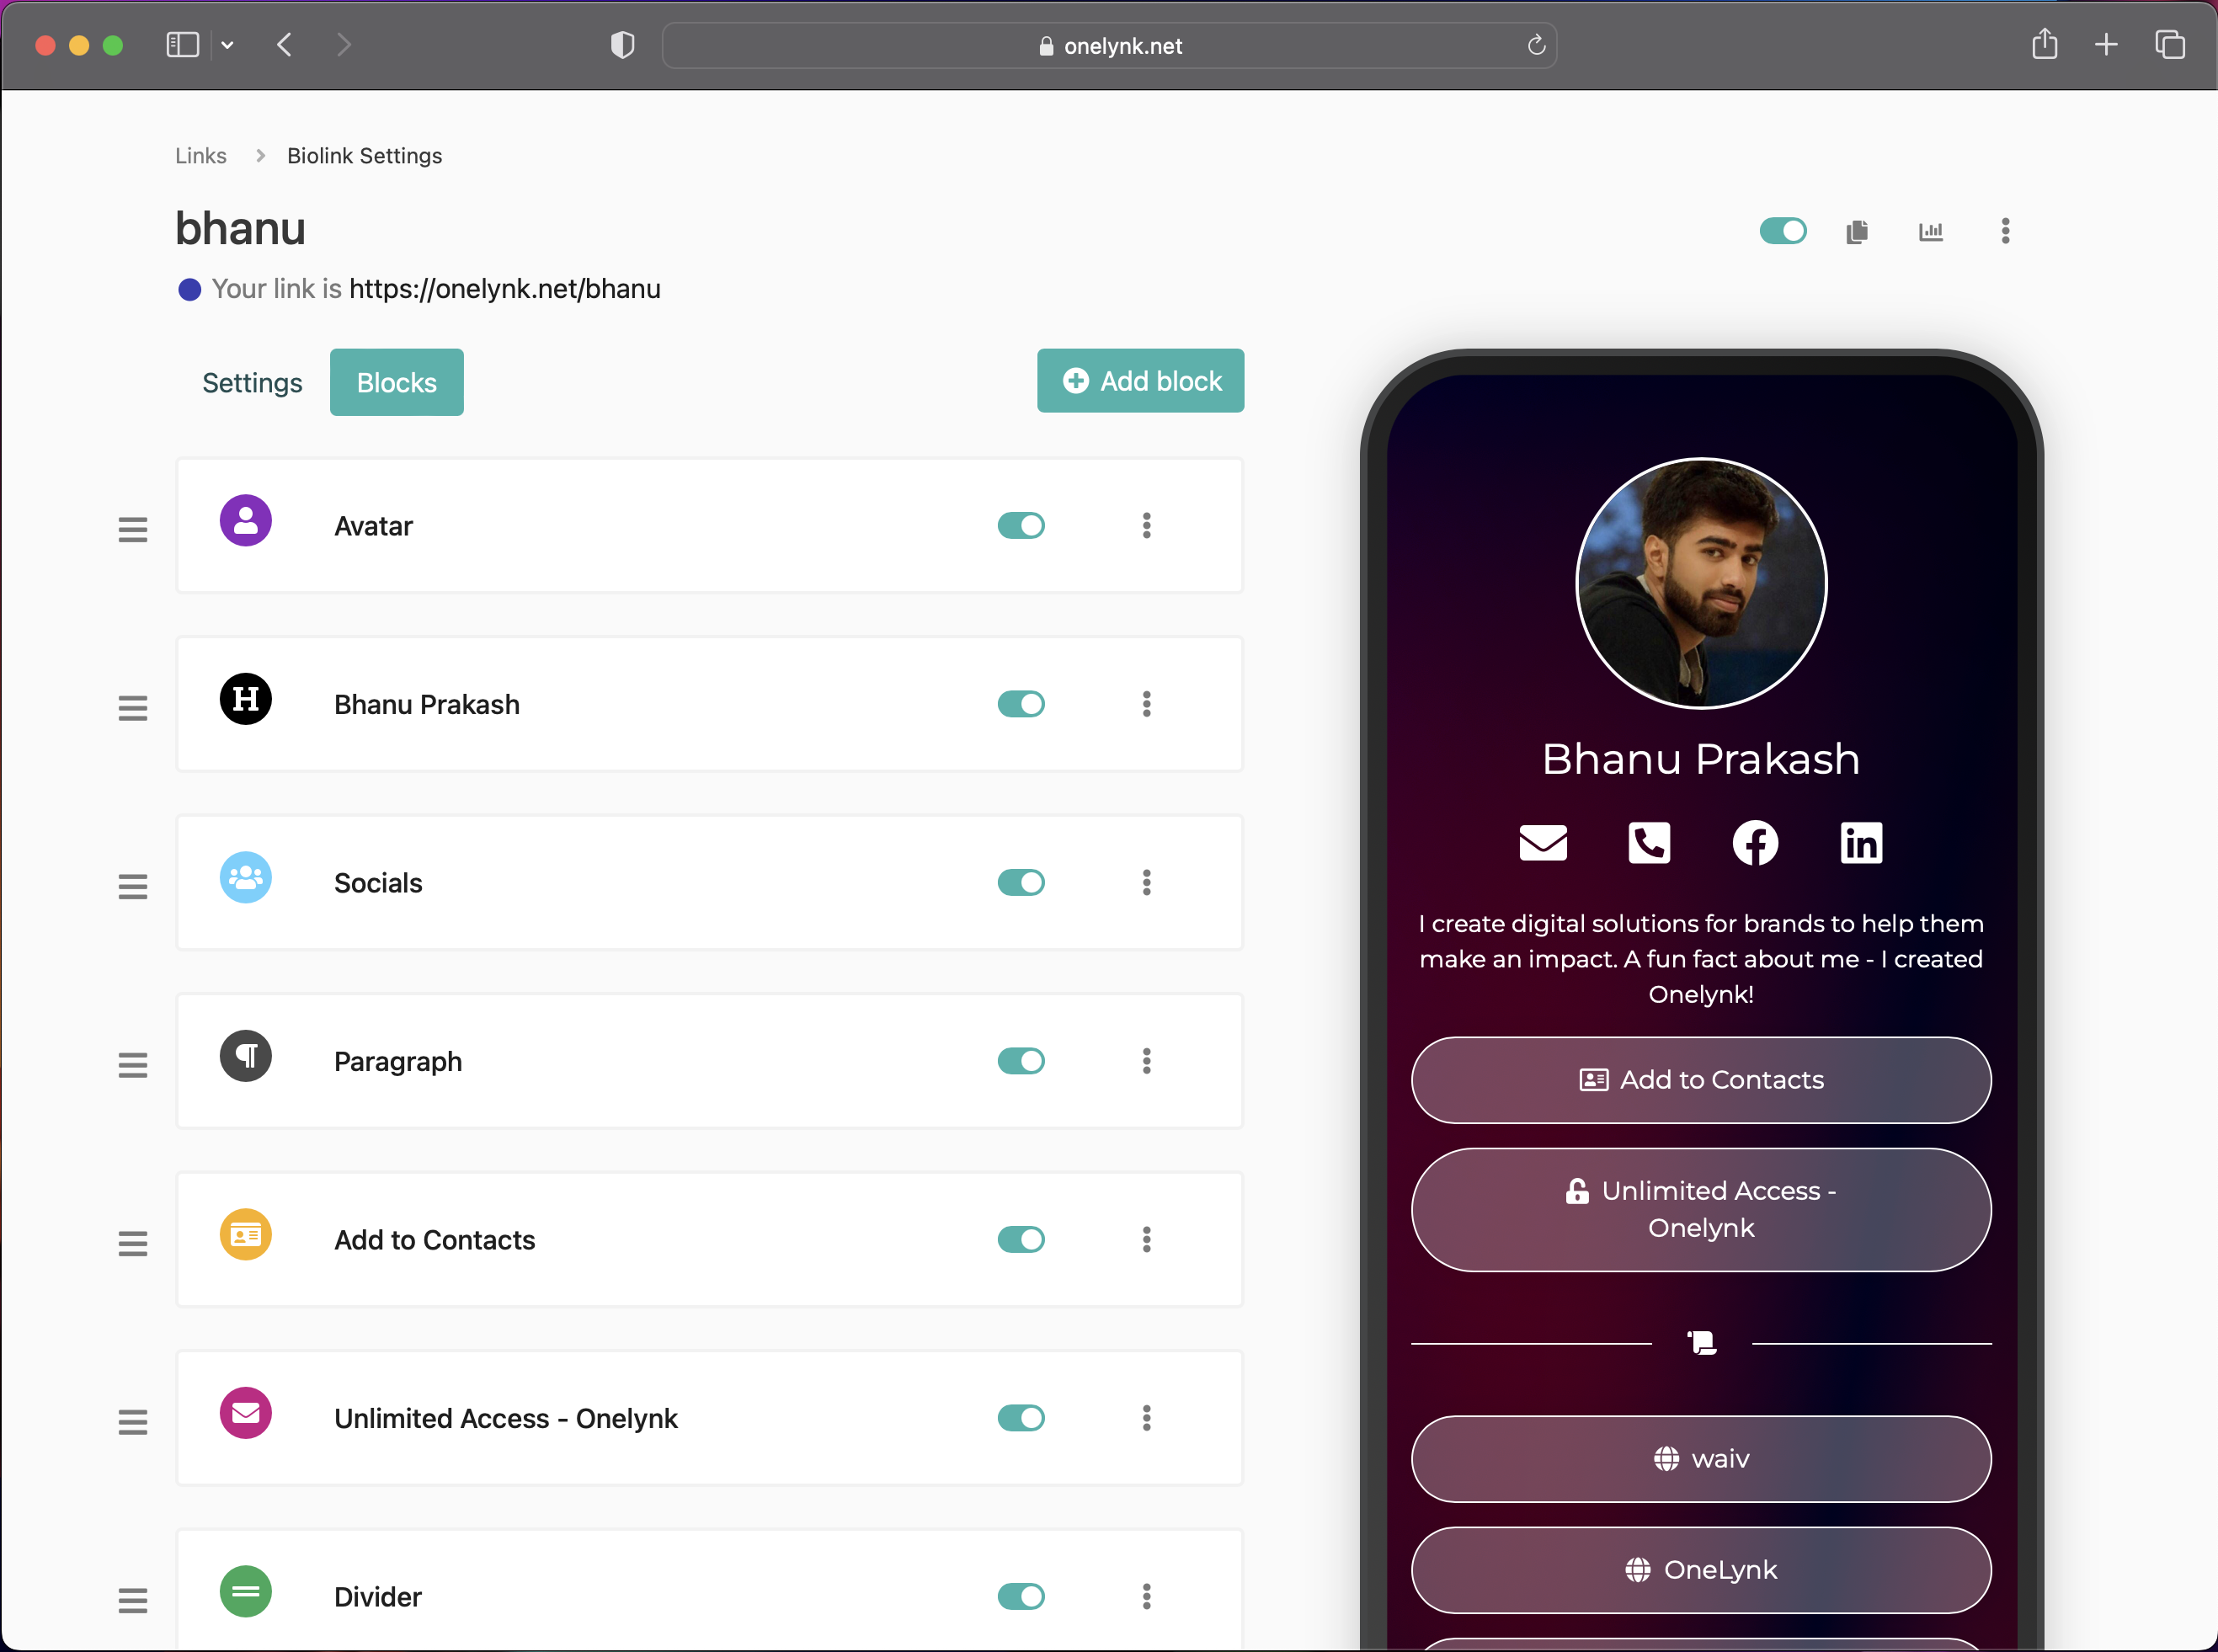This screenshot has width=2218, height=1652.
Task: Click the Avatar block purple person icon
Action: 246,521
